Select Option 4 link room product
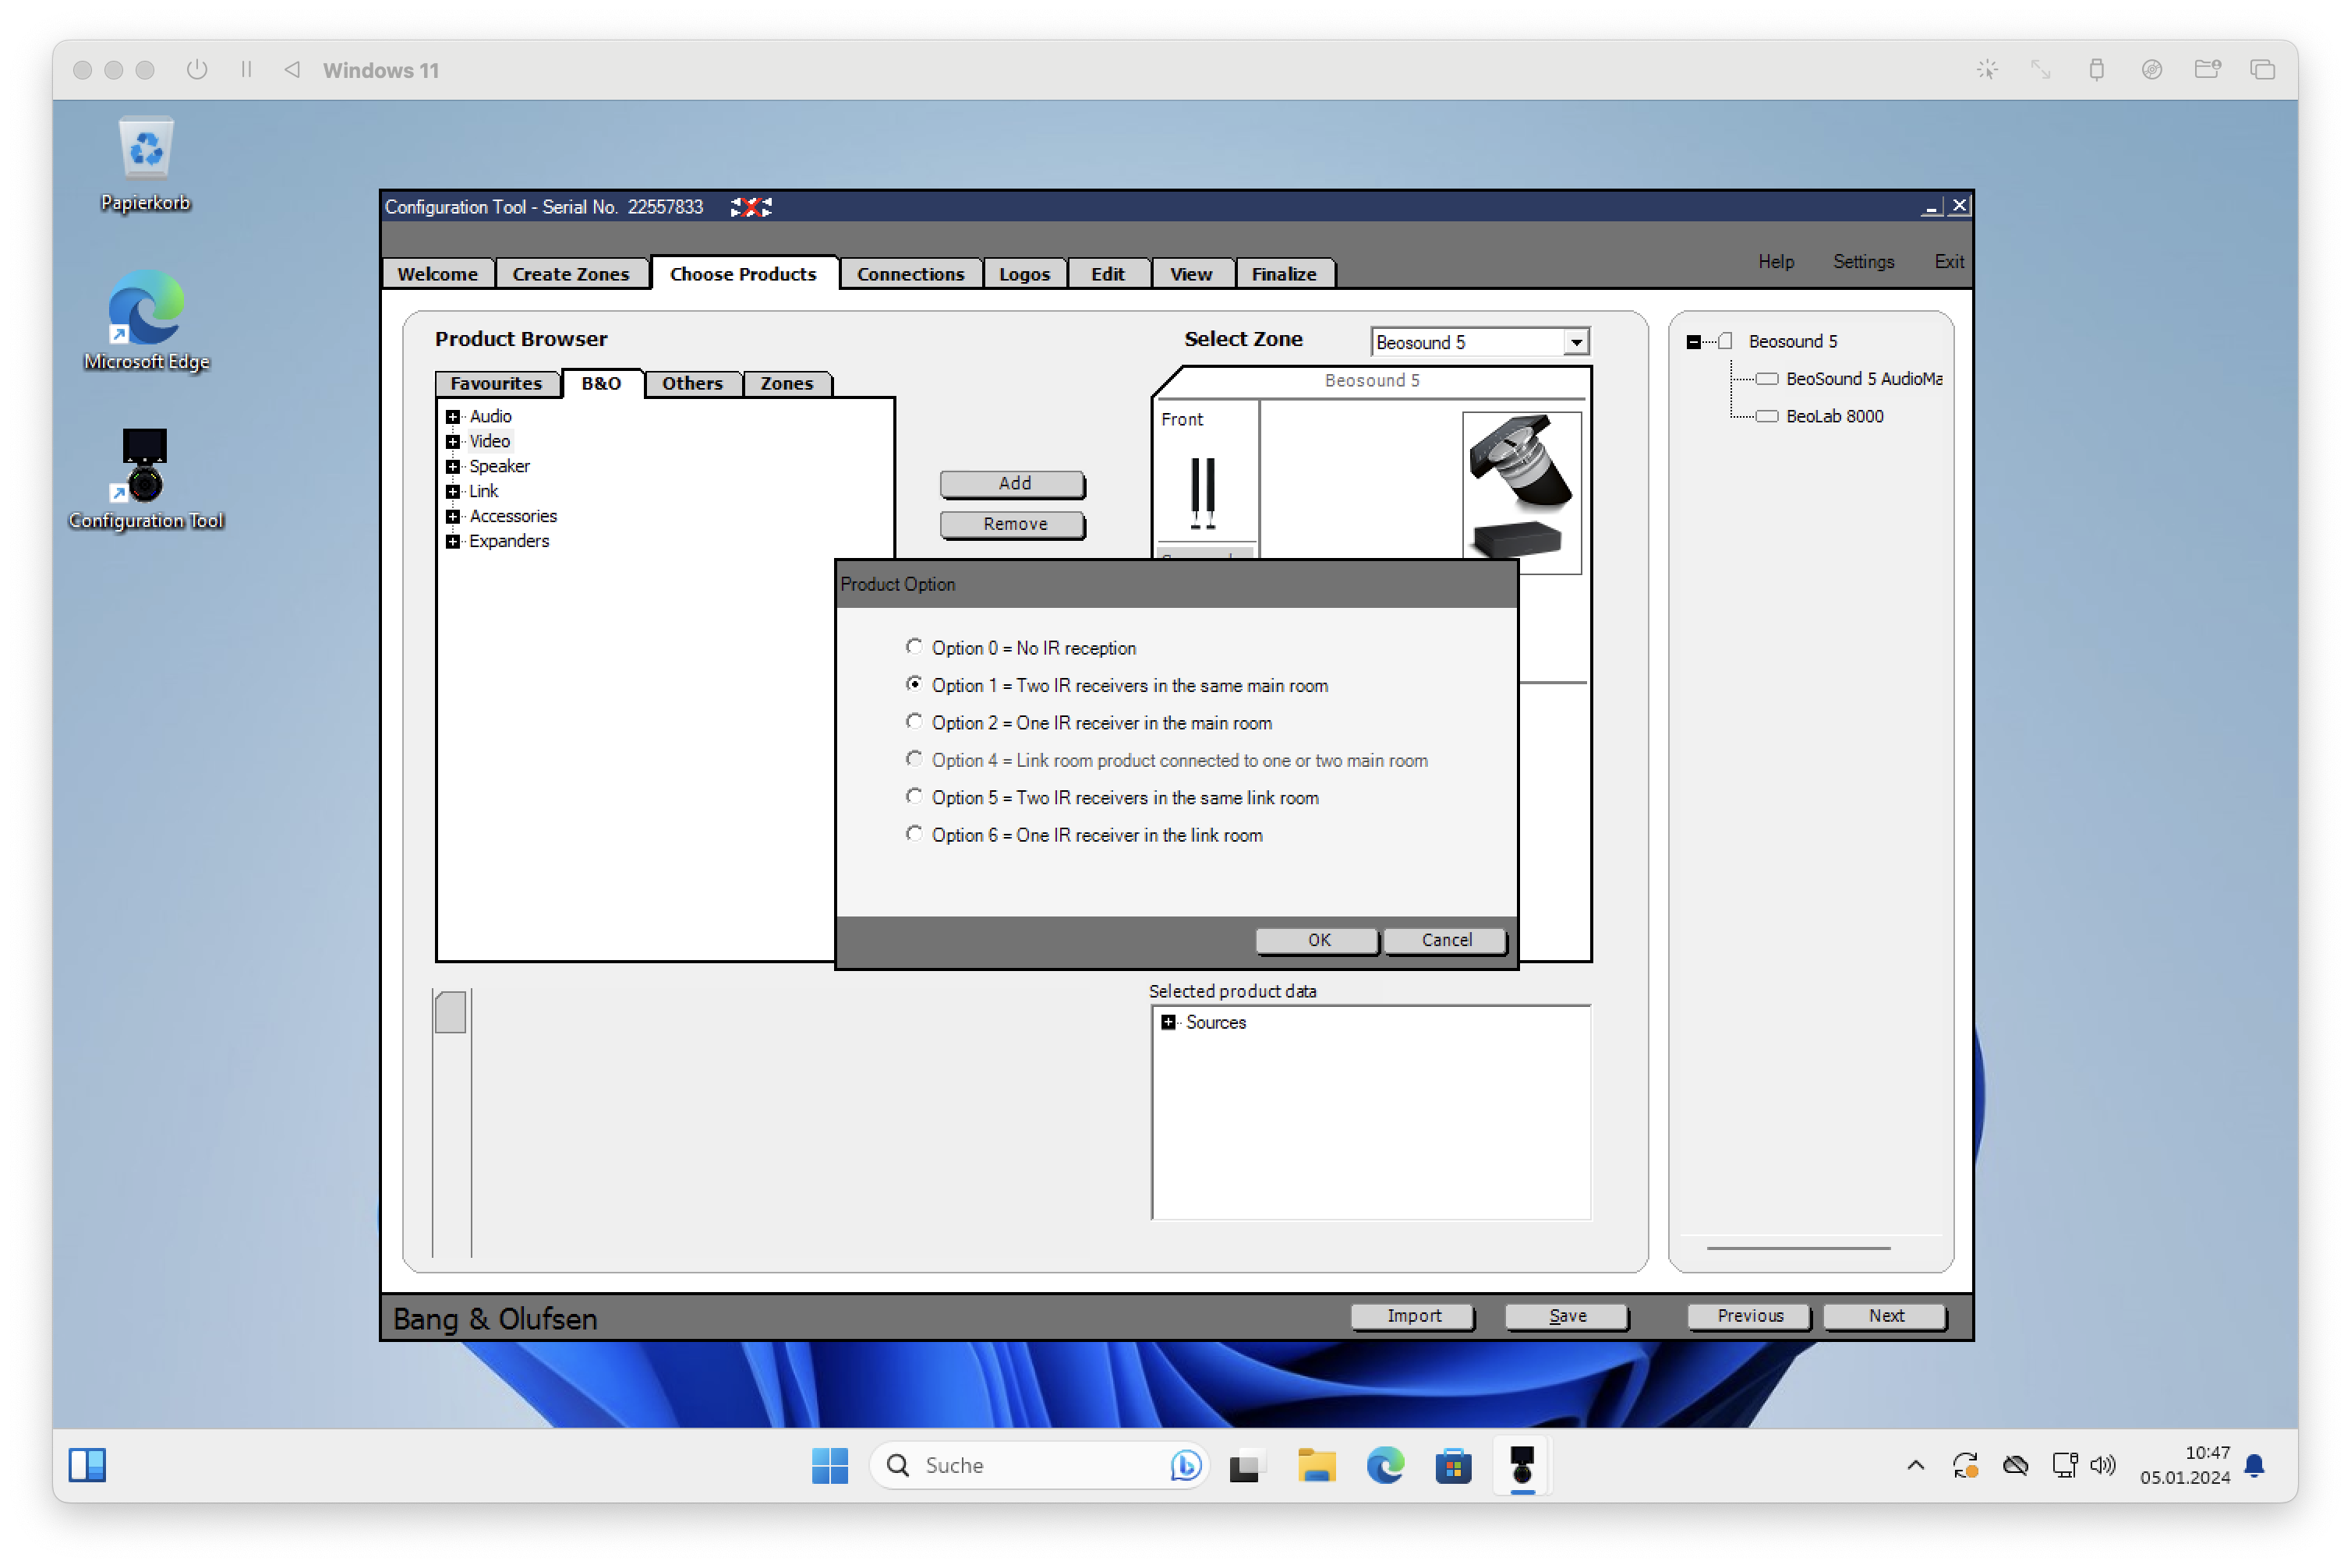 coord(914,759)
